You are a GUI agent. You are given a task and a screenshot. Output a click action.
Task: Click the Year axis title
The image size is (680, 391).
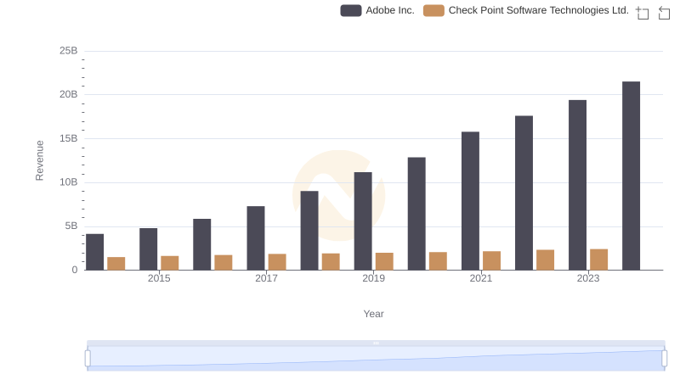pos(374,314)
